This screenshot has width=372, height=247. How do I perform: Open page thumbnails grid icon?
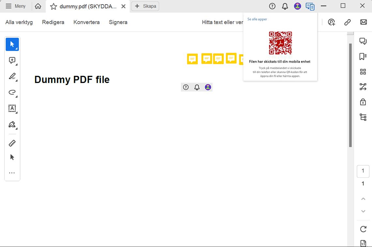click(x=363, y=72)
